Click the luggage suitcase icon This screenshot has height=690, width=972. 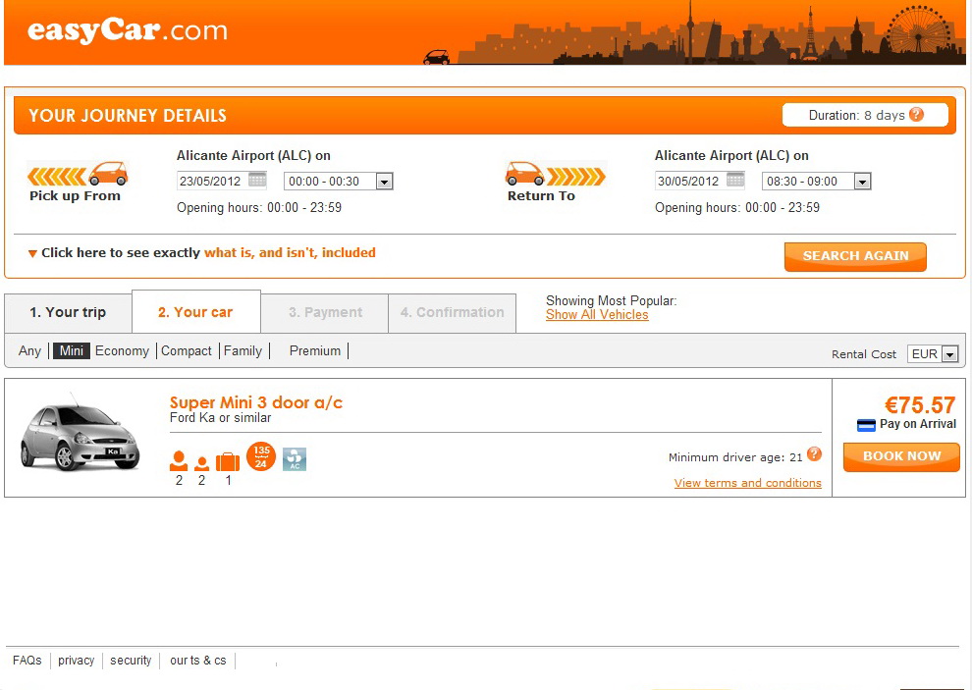point(228,461)
